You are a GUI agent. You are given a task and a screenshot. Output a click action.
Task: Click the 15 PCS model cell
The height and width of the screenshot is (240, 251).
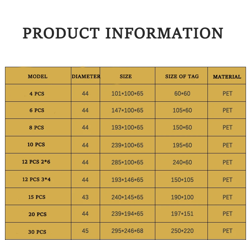37,197
